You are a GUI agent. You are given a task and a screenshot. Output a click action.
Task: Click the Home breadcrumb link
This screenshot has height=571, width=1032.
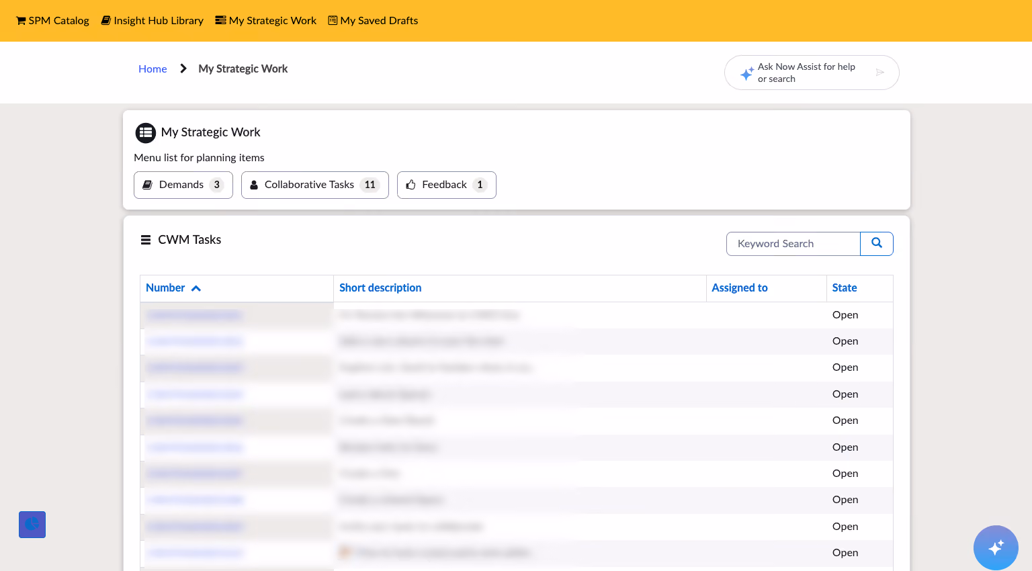pyautogui.click(x=153, y=69)
